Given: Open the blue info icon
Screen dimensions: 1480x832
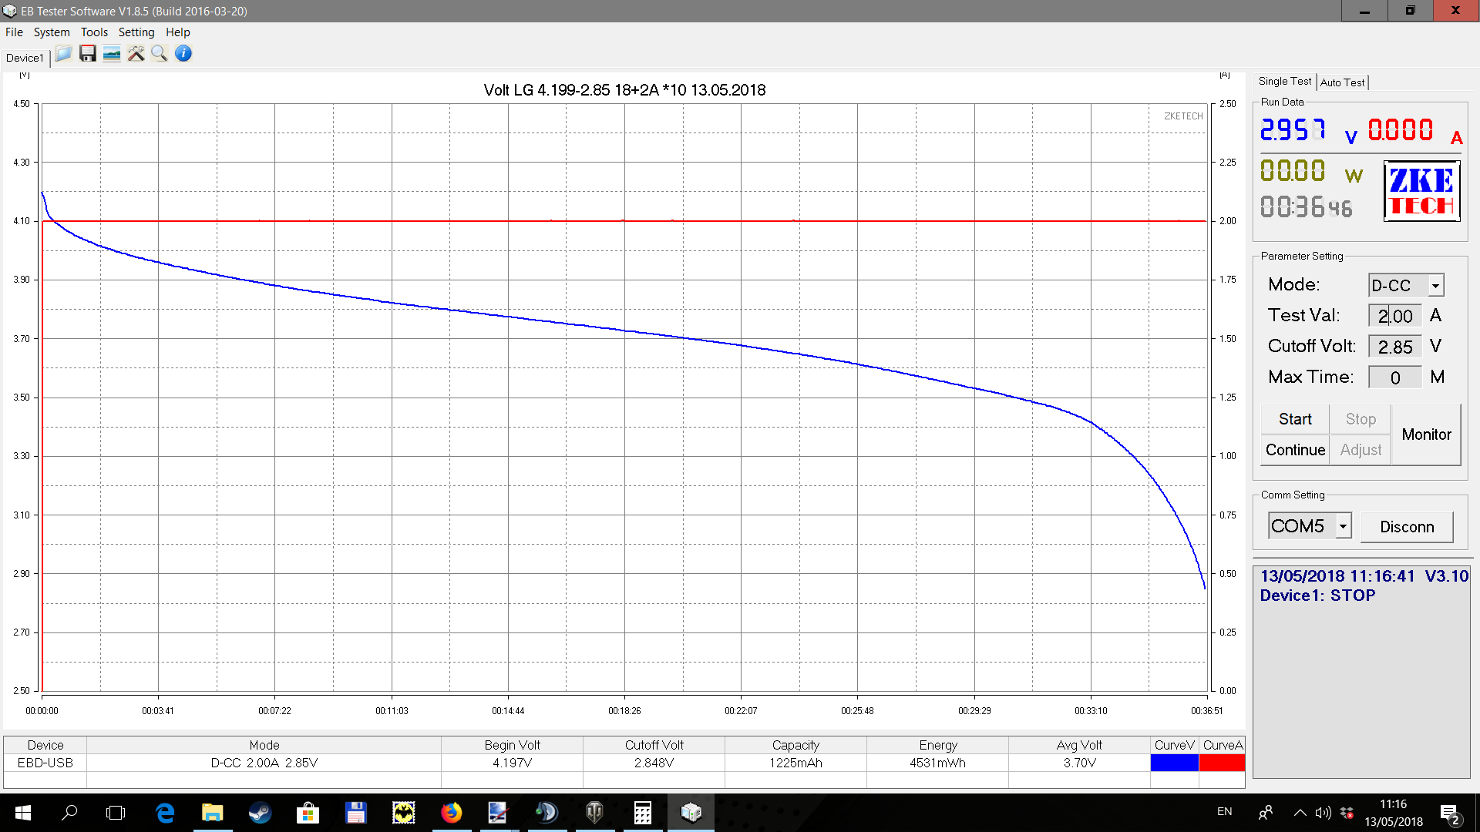Looking at the screenshot, I should point(183,54).
